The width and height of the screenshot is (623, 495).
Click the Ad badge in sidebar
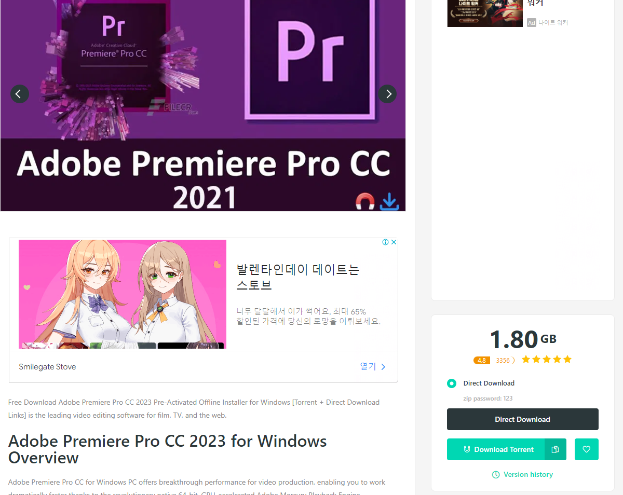(531, 23)
